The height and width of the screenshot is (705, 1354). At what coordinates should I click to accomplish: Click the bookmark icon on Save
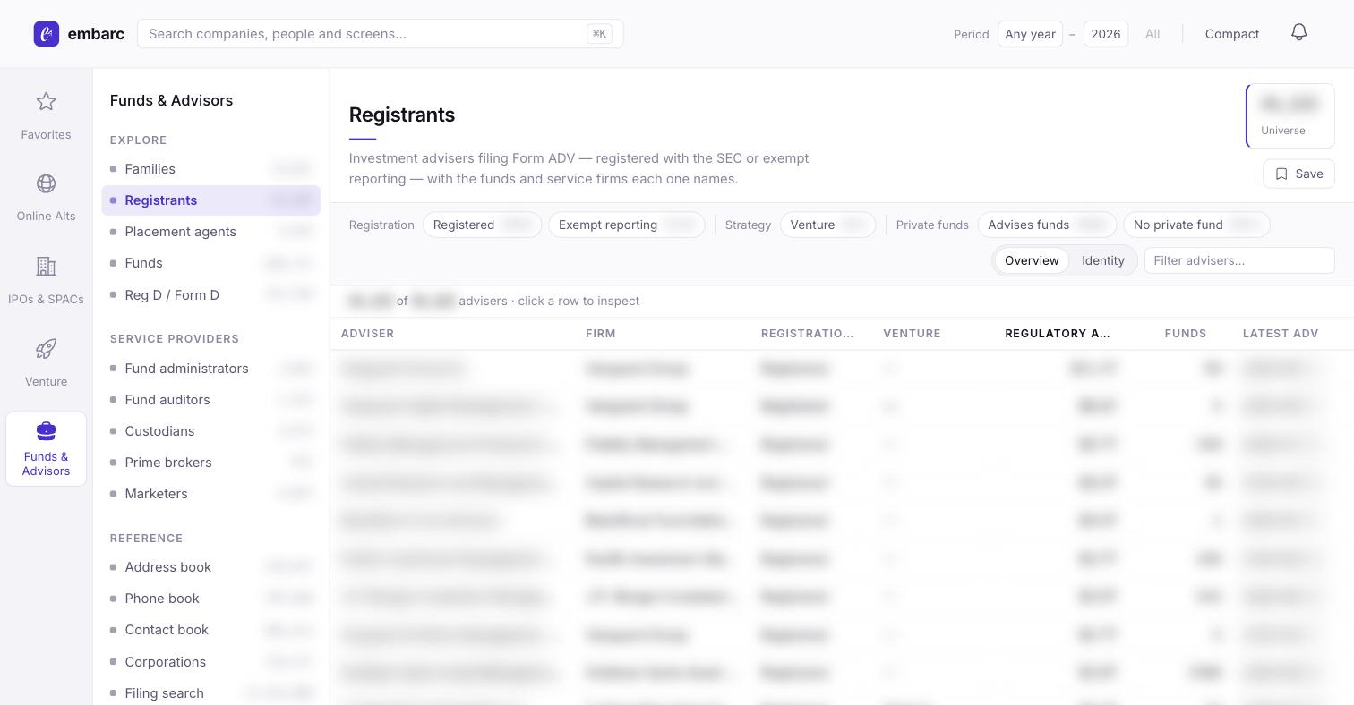pyautogui.click(x=1281, y=174)
